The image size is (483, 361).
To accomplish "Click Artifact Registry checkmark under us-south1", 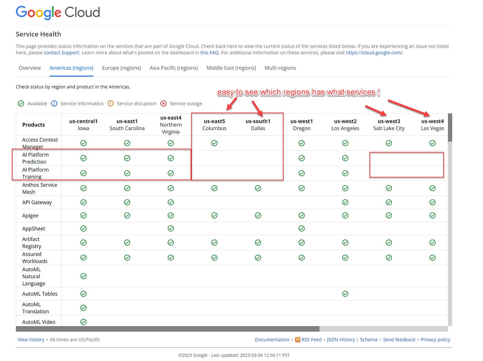I will point(258,243).
